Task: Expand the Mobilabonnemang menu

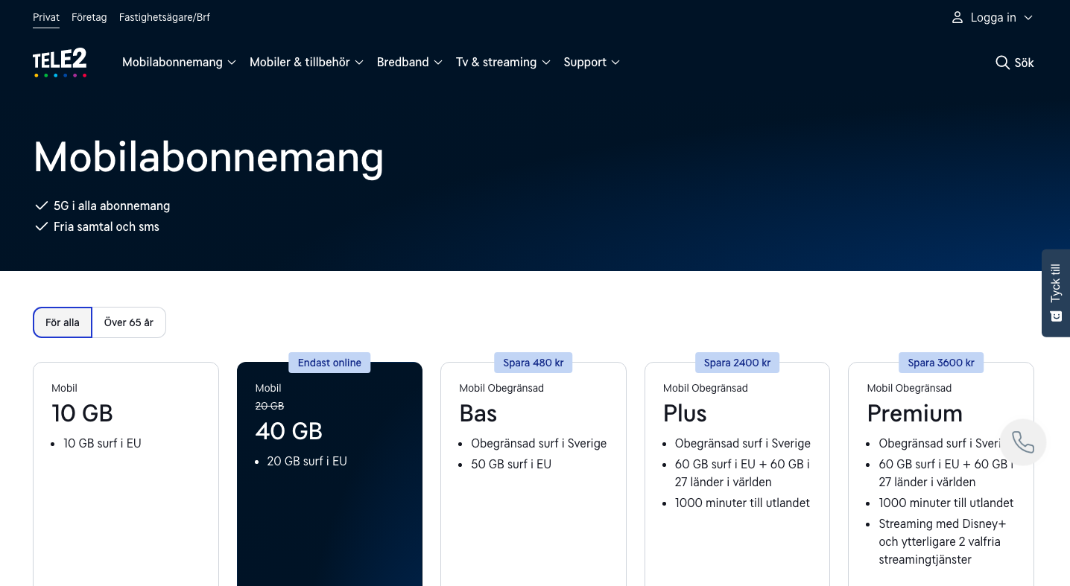Action: coord(179,63)
